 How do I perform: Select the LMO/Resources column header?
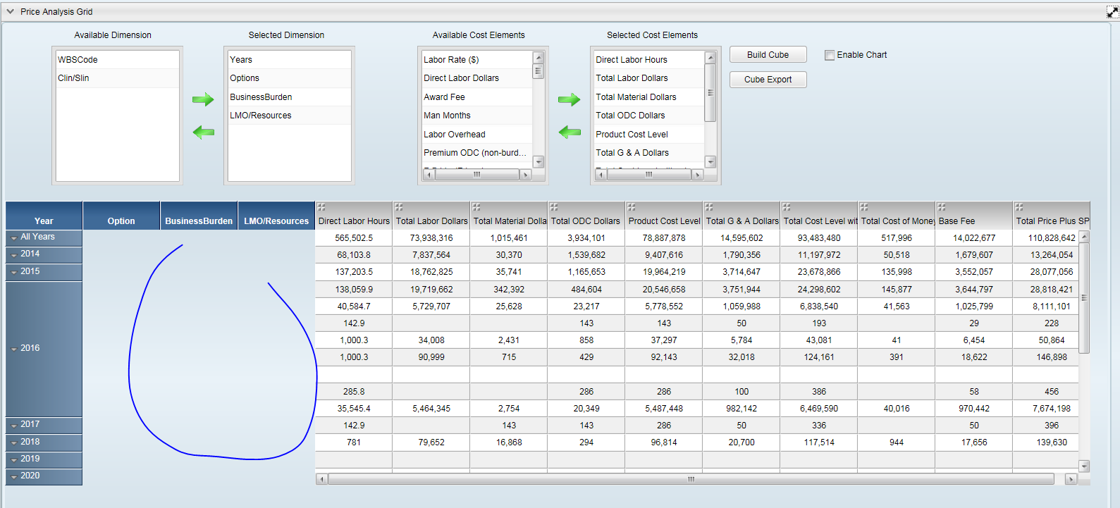pyautogui.click(x=276, y=221)
